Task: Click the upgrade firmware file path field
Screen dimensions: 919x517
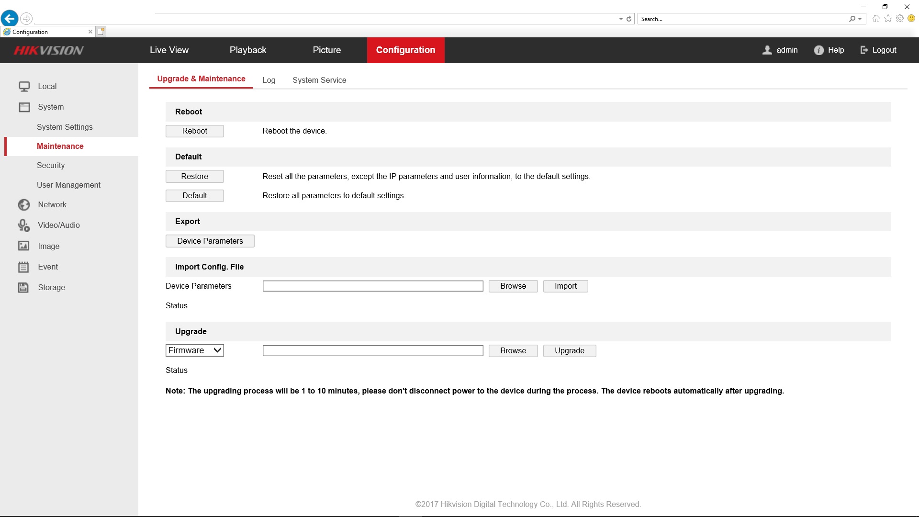Action: 373,351
